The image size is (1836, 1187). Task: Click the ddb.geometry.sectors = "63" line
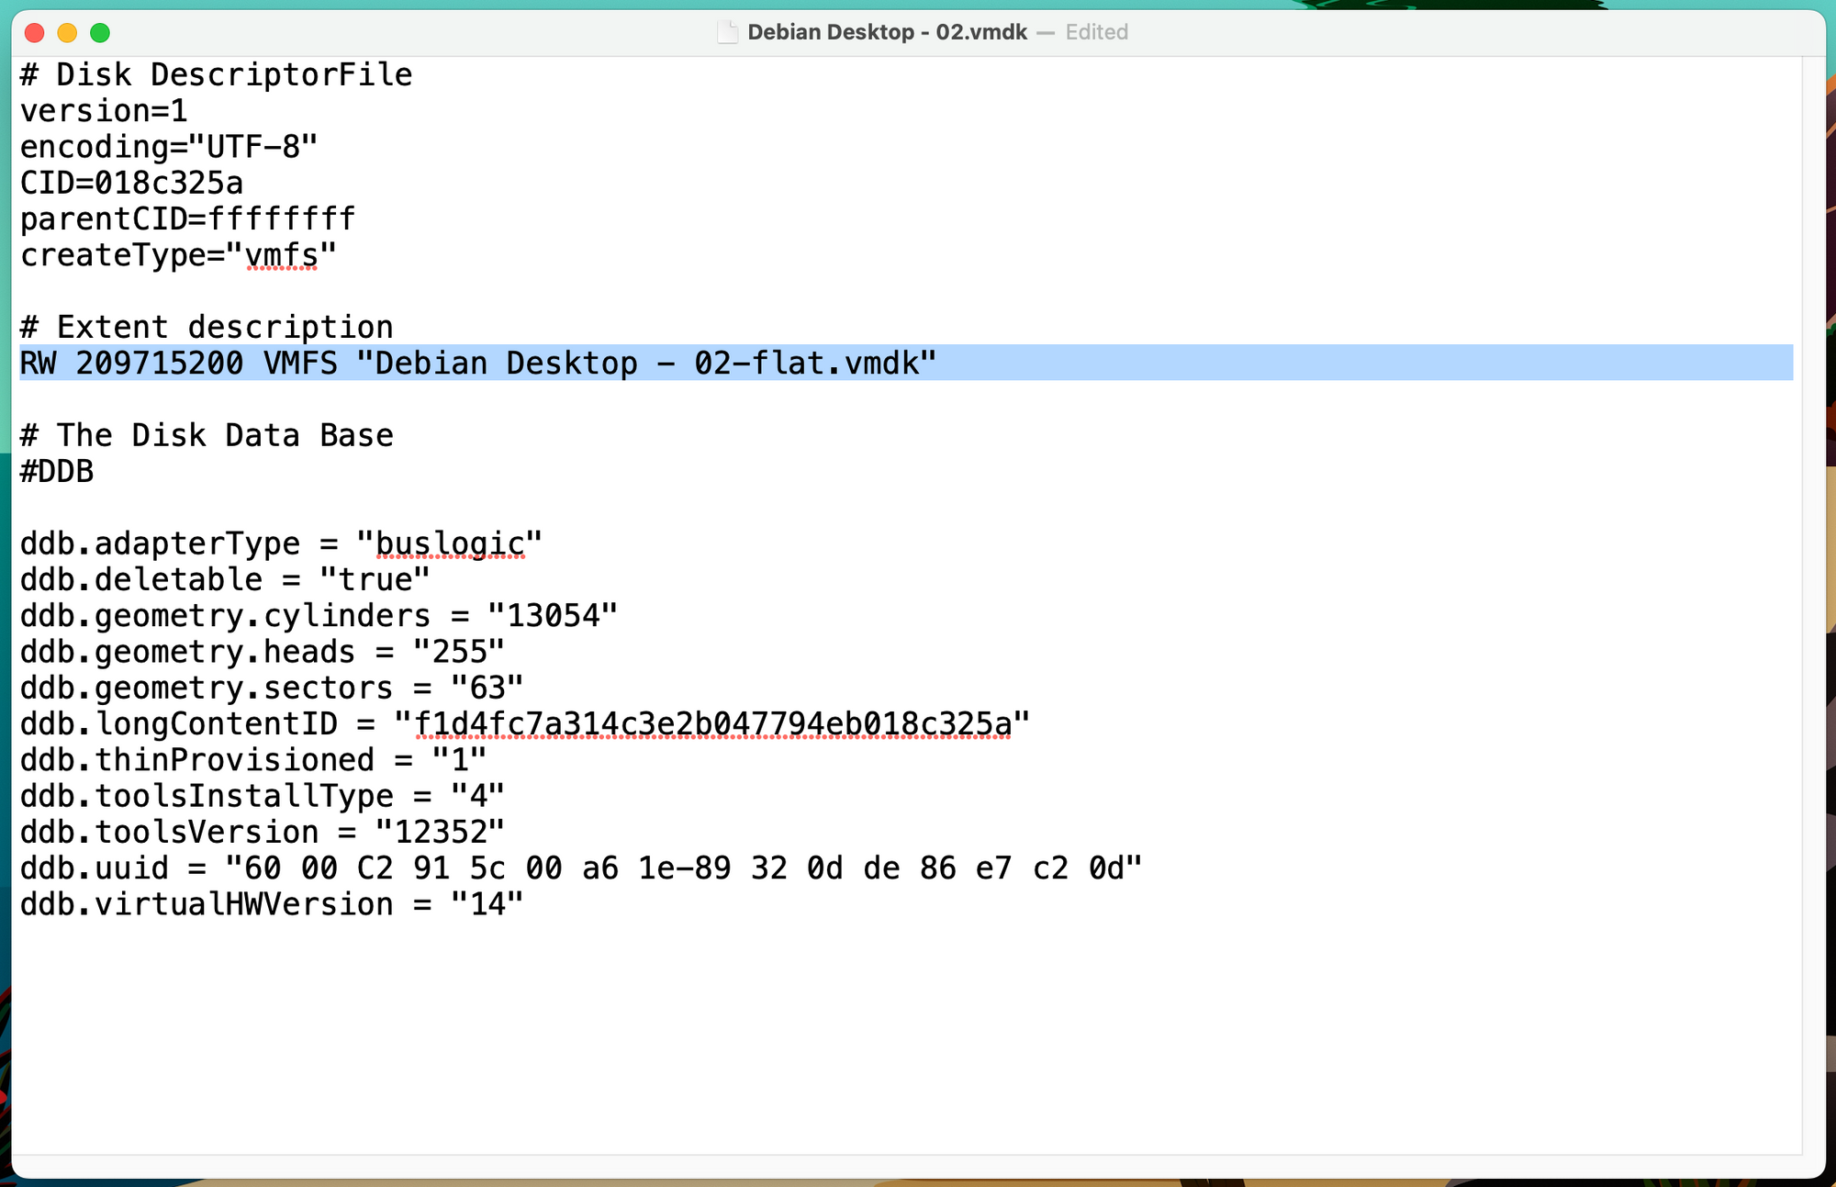pos(272,688)
